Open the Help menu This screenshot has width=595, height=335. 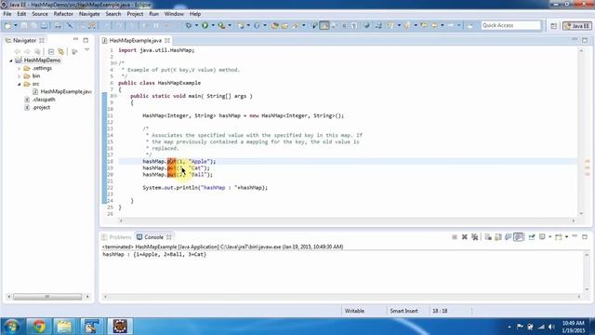[x=195, y=14]
